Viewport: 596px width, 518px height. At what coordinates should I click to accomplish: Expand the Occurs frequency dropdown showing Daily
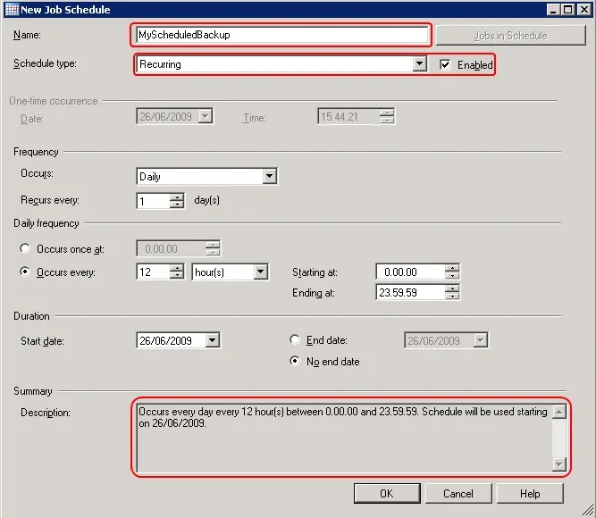pyautogui.click(x=269, y=177)
